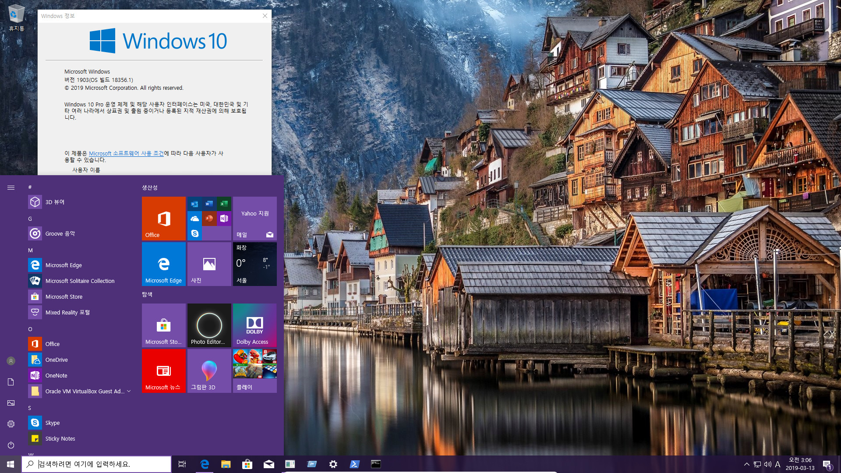This screenshot has width=841, height=473.
Task: Expand the Start menu hamburger navigation
Action: pos(11,187)
